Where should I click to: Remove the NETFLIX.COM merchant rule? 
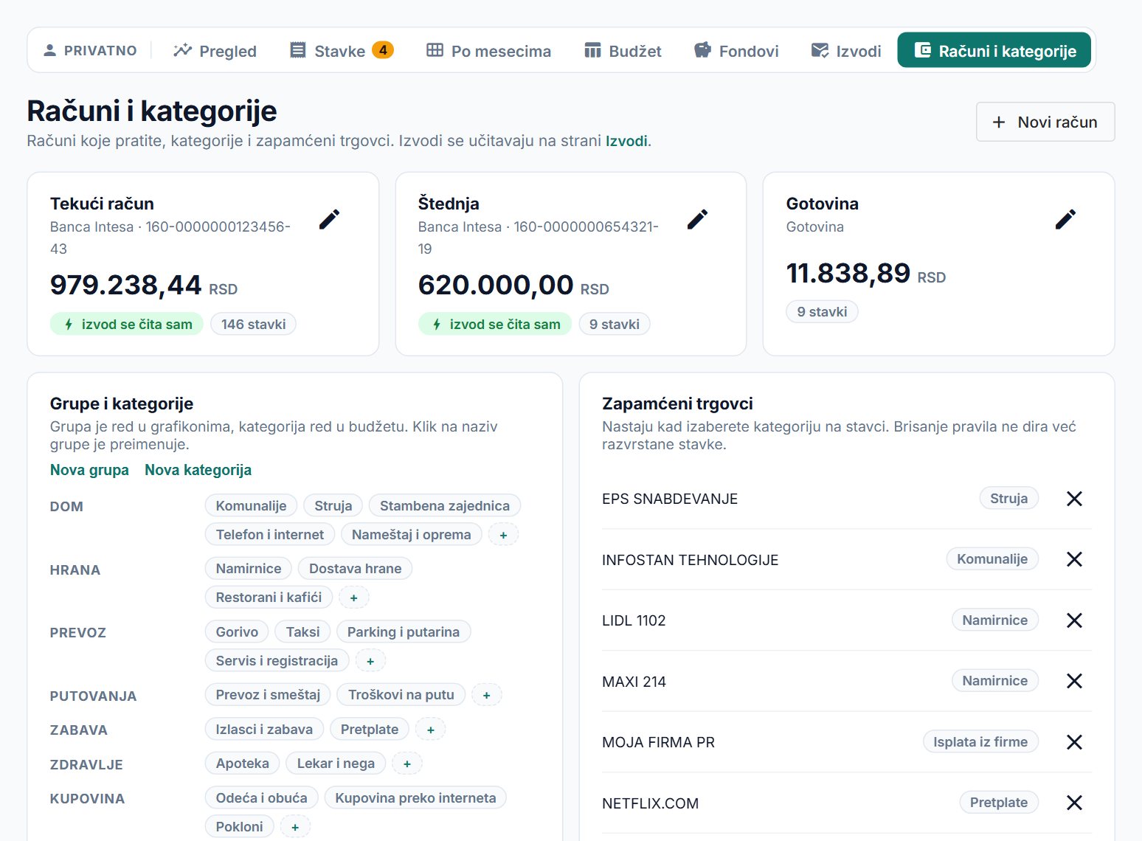(x=1074, y=803)
